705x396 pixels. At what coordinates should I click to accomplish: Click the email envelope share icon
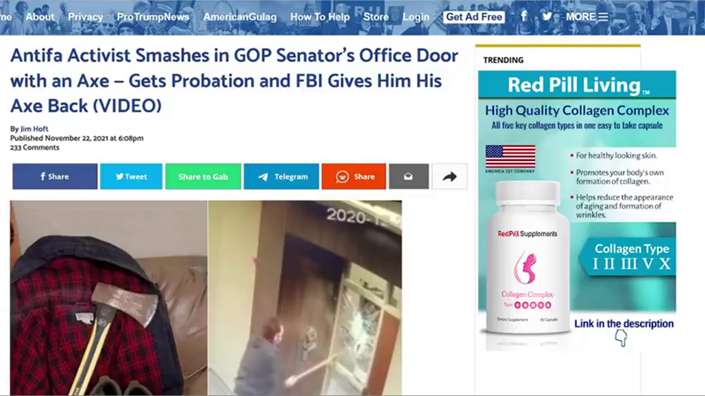point(409,177)
